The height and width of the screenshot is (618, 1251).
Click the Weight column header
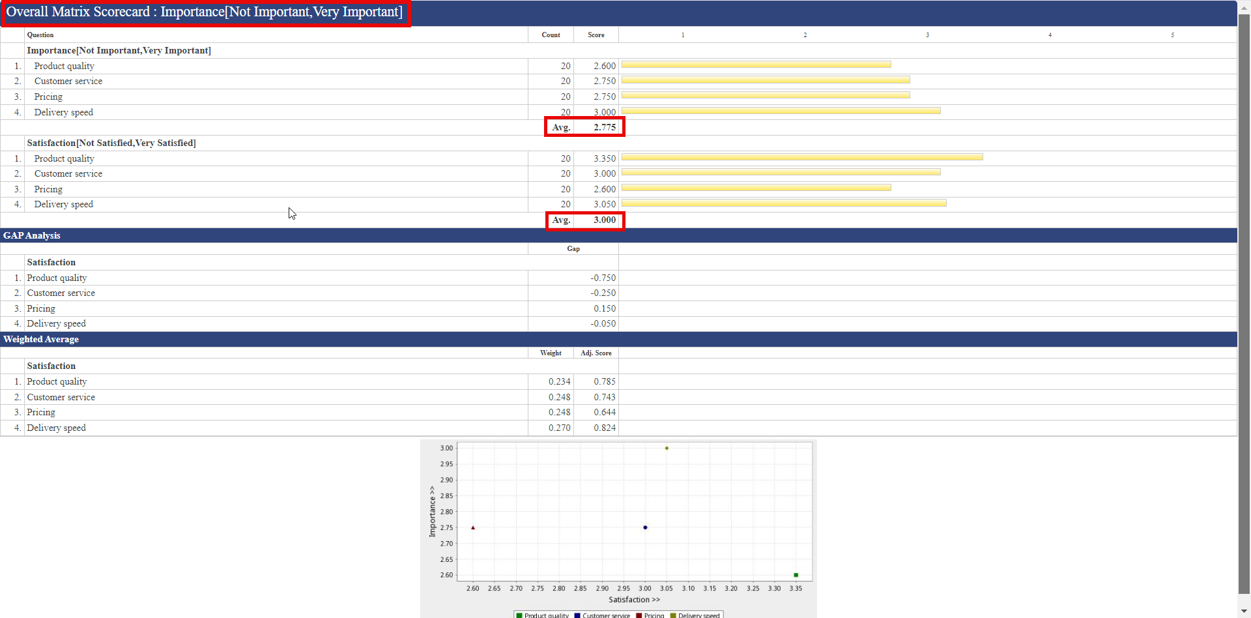pos(551,353)
